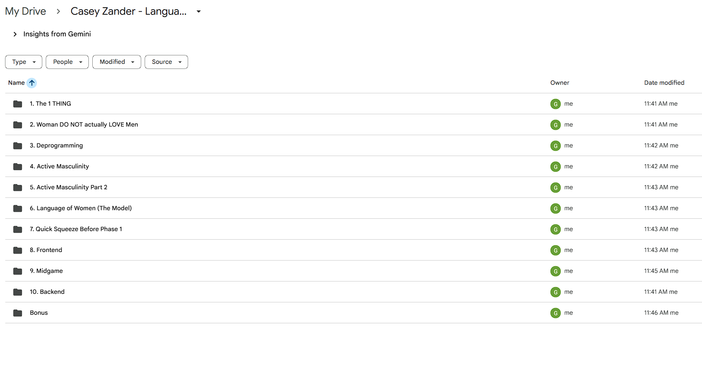Open the Casey Zander folder options arrow

[x=199, y=12]
